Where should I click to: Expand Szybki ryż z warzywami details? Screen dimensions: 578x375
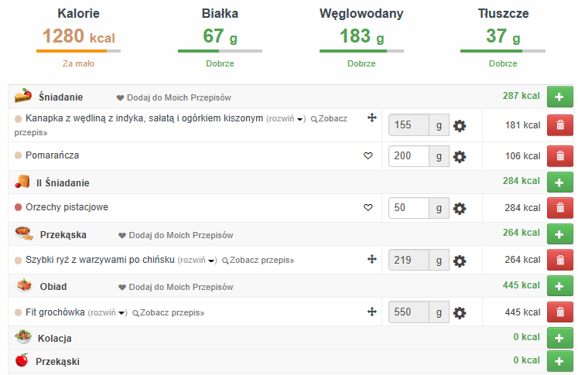point(197,261)
